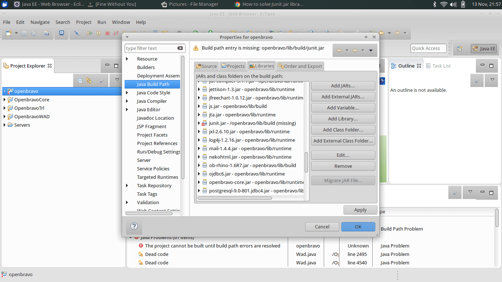Image resolution: width=502 pixels, height=282 pixels.
Task: Open the help icon in Properties dialog
Action: pos(133,227)
